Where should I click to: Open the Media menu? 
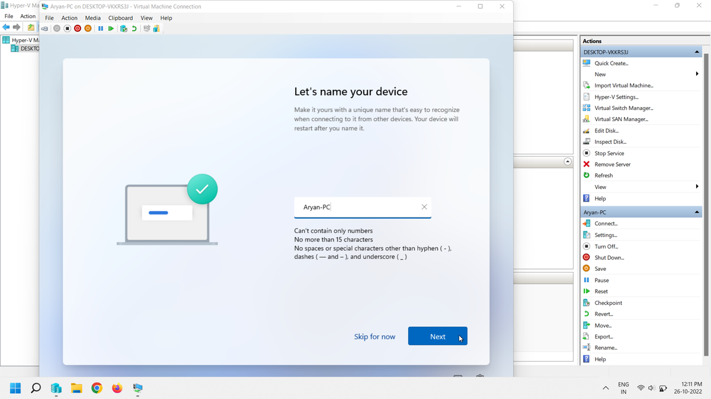tap(92, 18)
